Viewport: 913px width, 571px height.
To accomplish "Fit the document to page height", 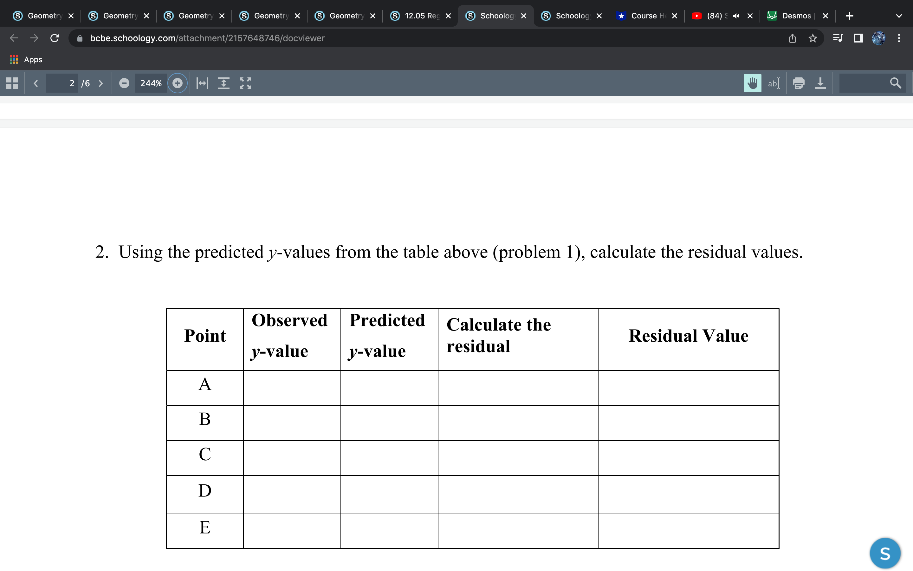I will [224, 83].
